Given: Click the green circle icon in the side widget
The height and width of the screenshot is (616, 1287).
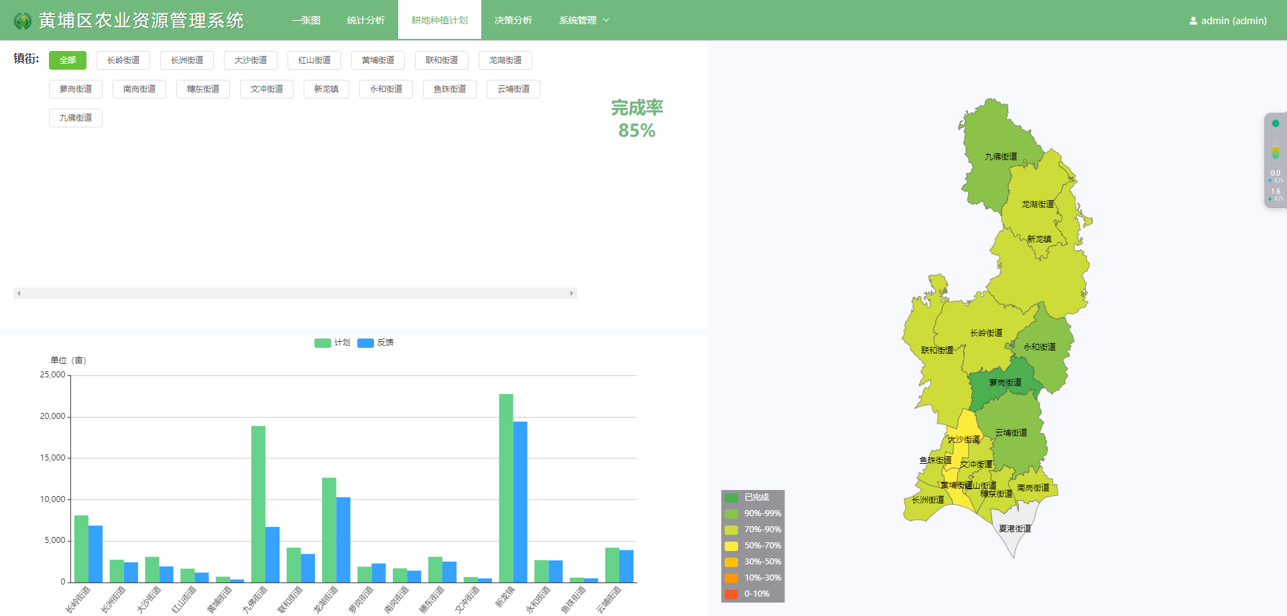Looking at the screenshot, I should [x=1276, y=123].
